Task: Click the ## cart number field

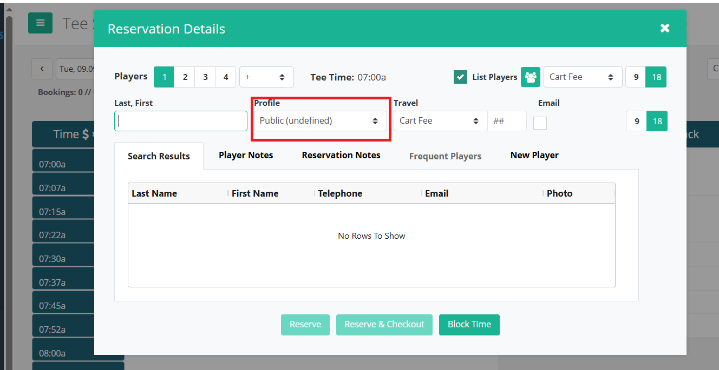Action: 507,121
